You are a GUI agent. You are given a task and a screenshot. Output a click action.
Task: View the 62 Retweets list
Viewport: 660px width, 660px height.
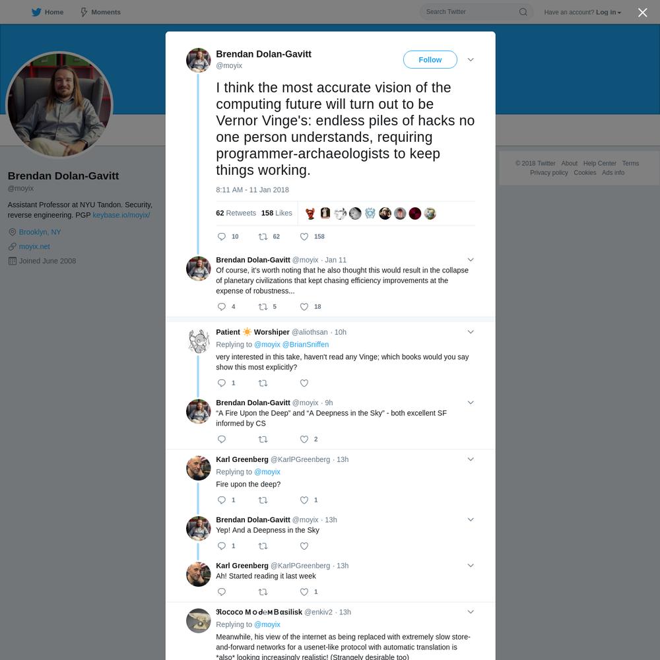[x=236, y=213]
